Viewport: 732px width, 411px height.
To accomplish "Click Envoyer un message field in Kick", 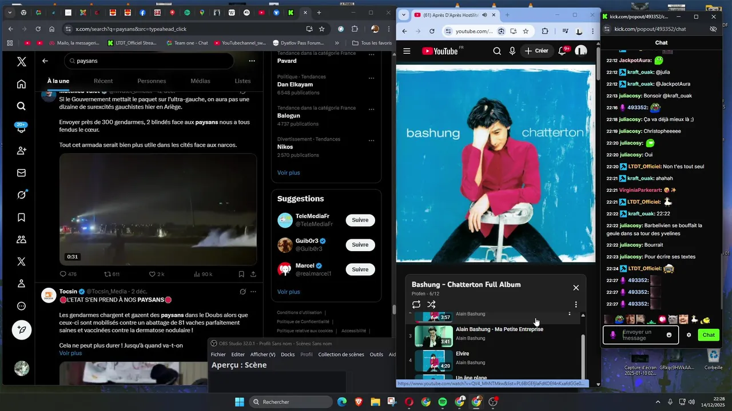I will [640, 335].
